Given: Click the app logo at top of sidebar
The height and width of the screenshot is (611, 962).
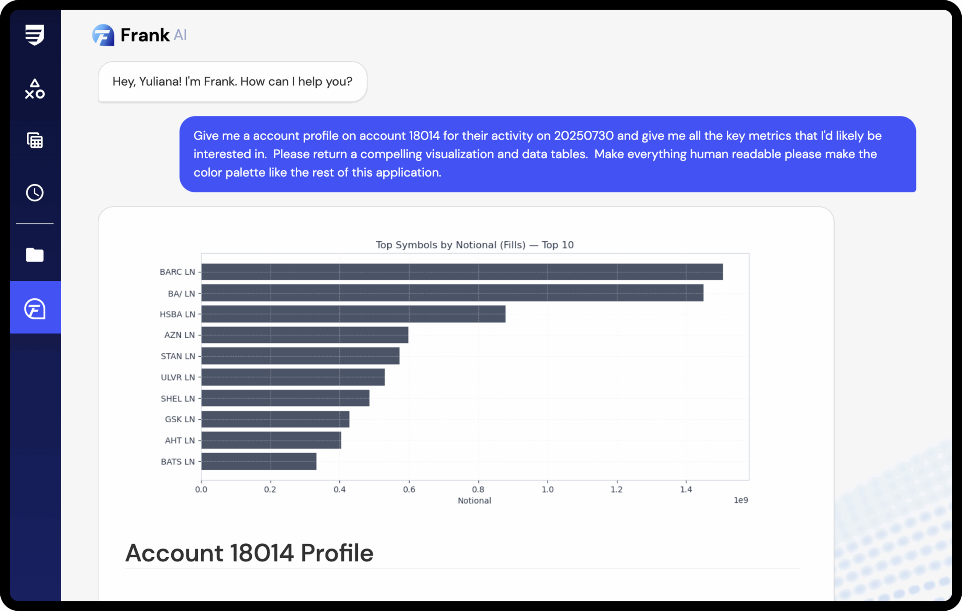Looking at the screenshot, I should tap(35, 35).
